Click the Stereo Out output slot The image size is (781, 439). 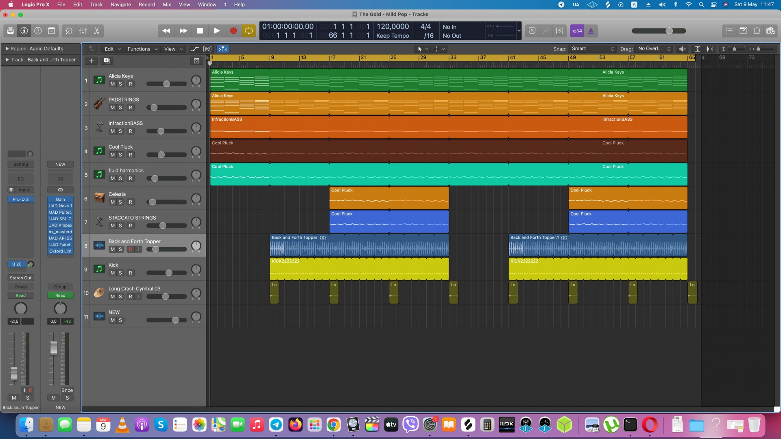(21, 278)
